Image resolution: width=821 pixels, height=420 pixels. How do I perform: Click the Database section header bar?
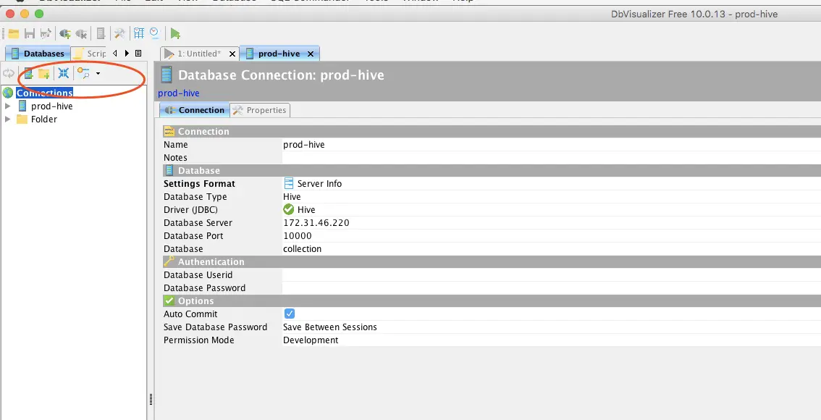492,171
